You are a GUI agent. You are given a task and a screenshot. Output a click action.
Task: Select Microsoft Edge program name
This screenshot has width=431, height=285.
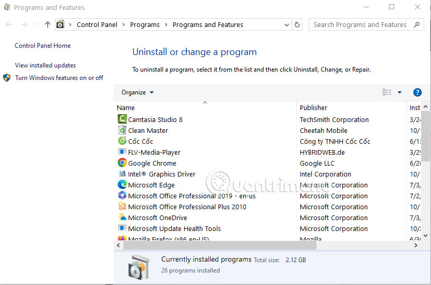point(151,185)
